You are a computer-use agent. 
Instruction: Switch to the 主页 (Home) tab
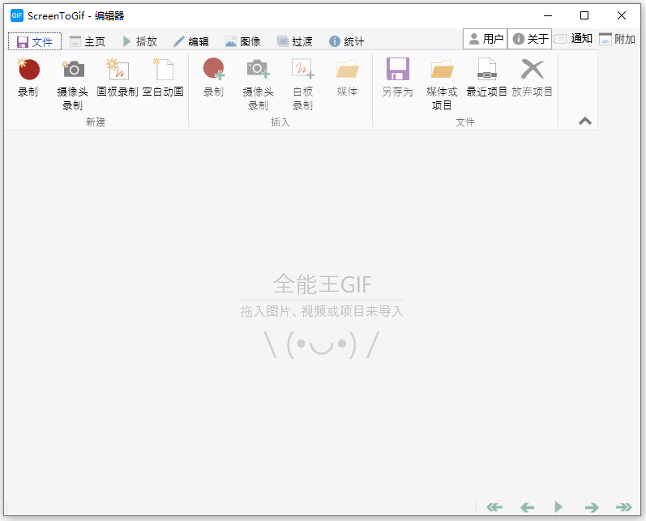pyautogui.click(x=88, y=41)
